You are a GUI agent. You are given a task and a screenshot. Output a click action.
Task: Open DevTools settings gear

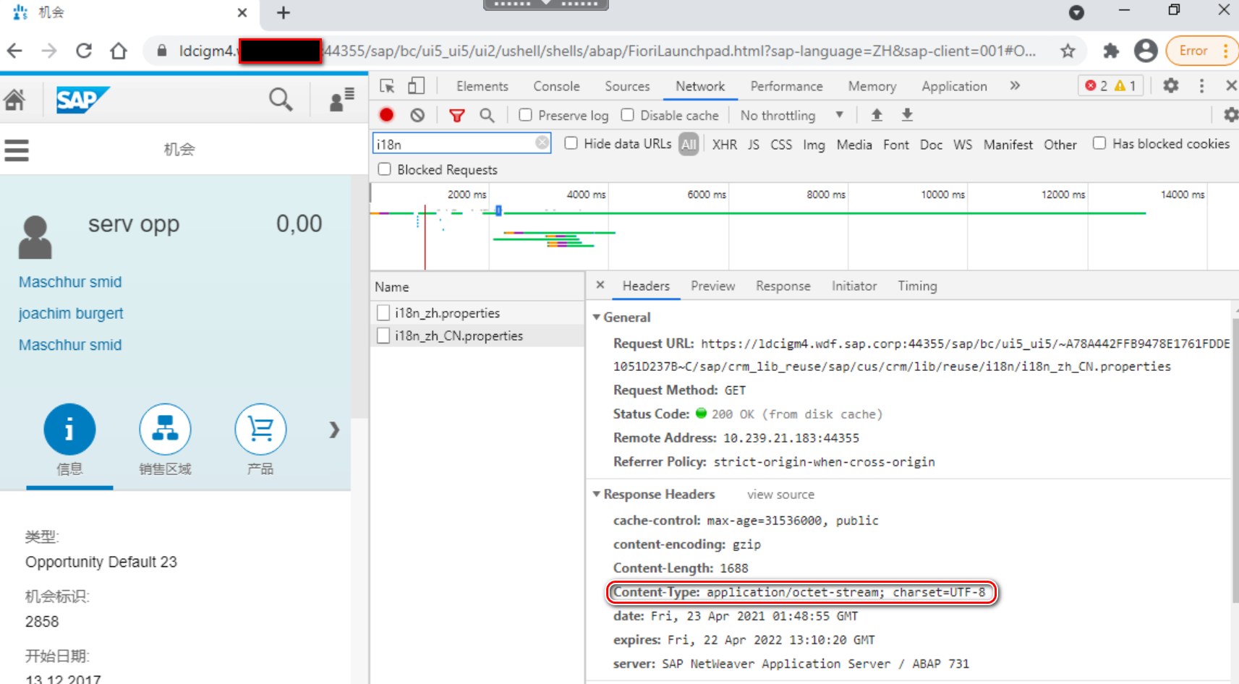[x=1170, y=85]
